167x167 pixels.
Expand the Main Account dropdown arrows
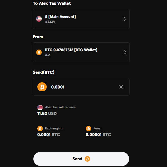coord(125,19)
